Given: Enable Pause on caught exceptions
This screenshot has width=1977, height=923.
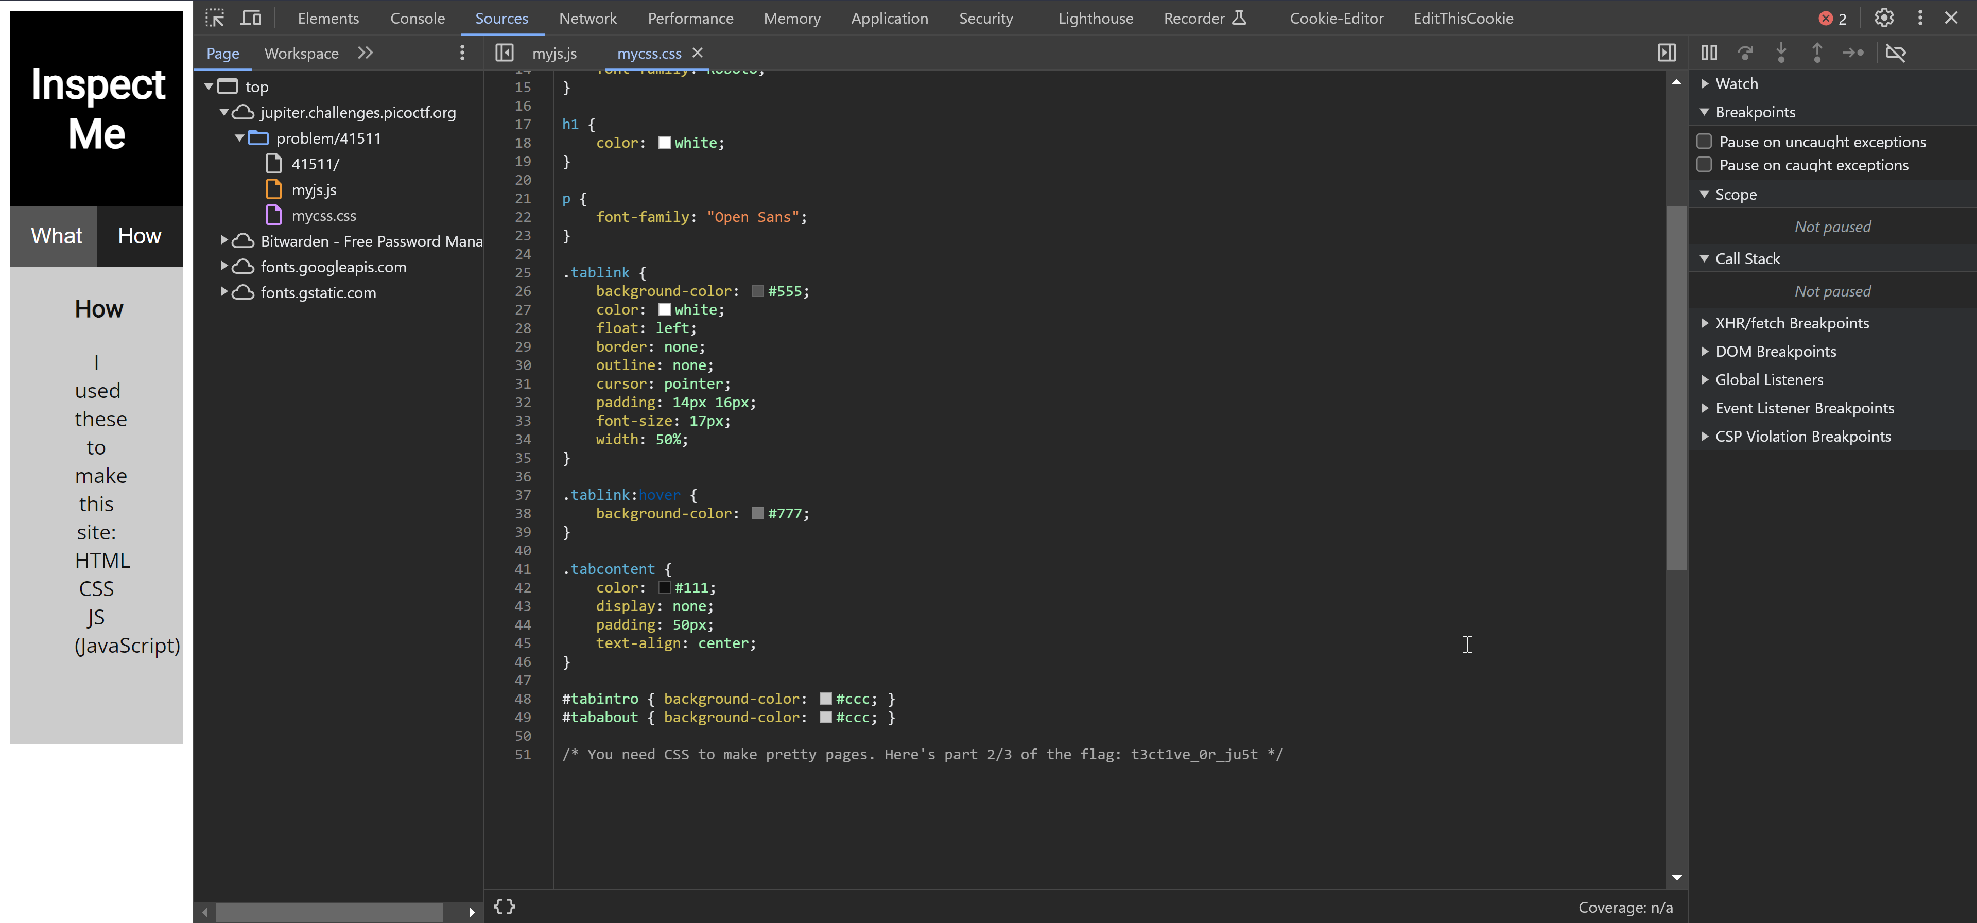Looking at the screenshot, I should pos(1704,165).
